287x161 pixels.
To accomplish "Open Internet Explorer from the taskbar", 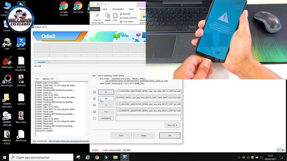I will point(88,157).
